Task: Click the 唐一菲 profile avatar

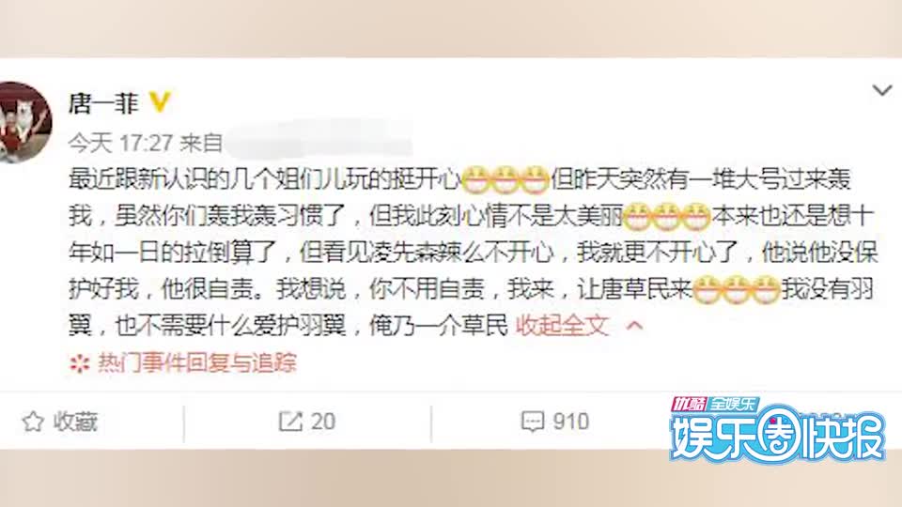Action: [24, 122]
